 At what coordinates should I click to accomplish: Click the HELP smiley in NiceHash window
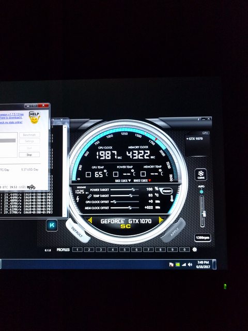tap(35, 117)
